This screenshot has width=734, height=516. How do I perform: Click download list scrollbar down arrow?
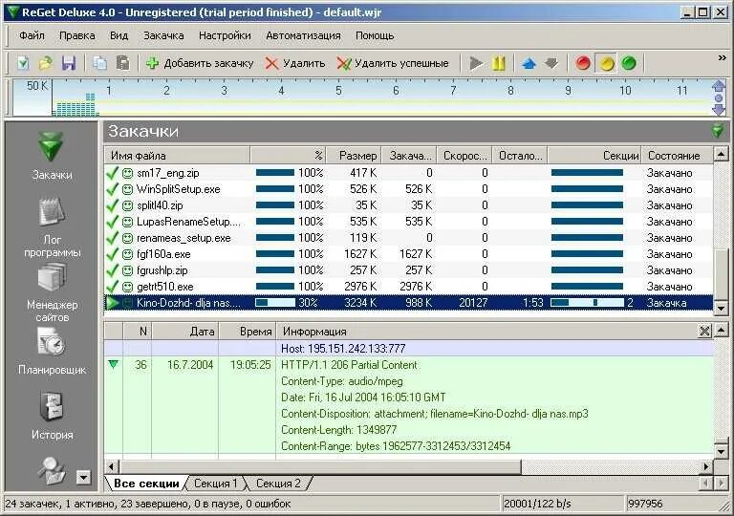[721, 308]
